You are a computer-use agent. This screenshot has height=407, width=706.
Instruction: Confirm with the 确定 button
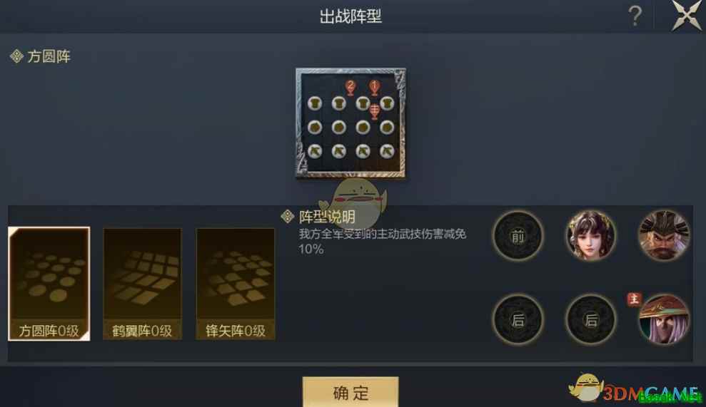351,392
